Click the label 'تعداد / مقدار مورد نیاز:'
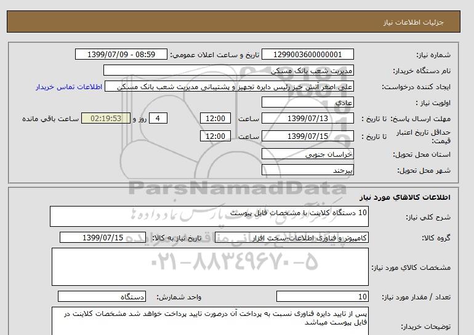 point(416,298)
